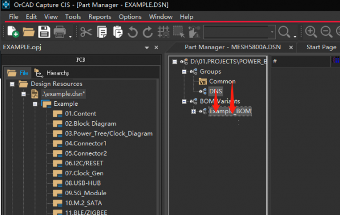Open the 03.Power_Tree/Clock_Diagram page
This screenshot has width=340, height=215.
tap(109, 134)
